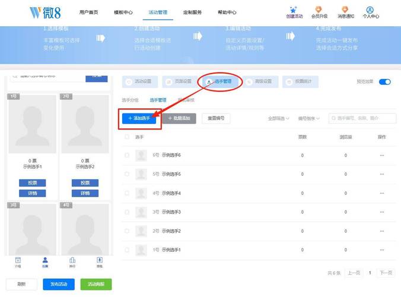Tap the 投票 icon in preview bottom bar

(45, 263)
